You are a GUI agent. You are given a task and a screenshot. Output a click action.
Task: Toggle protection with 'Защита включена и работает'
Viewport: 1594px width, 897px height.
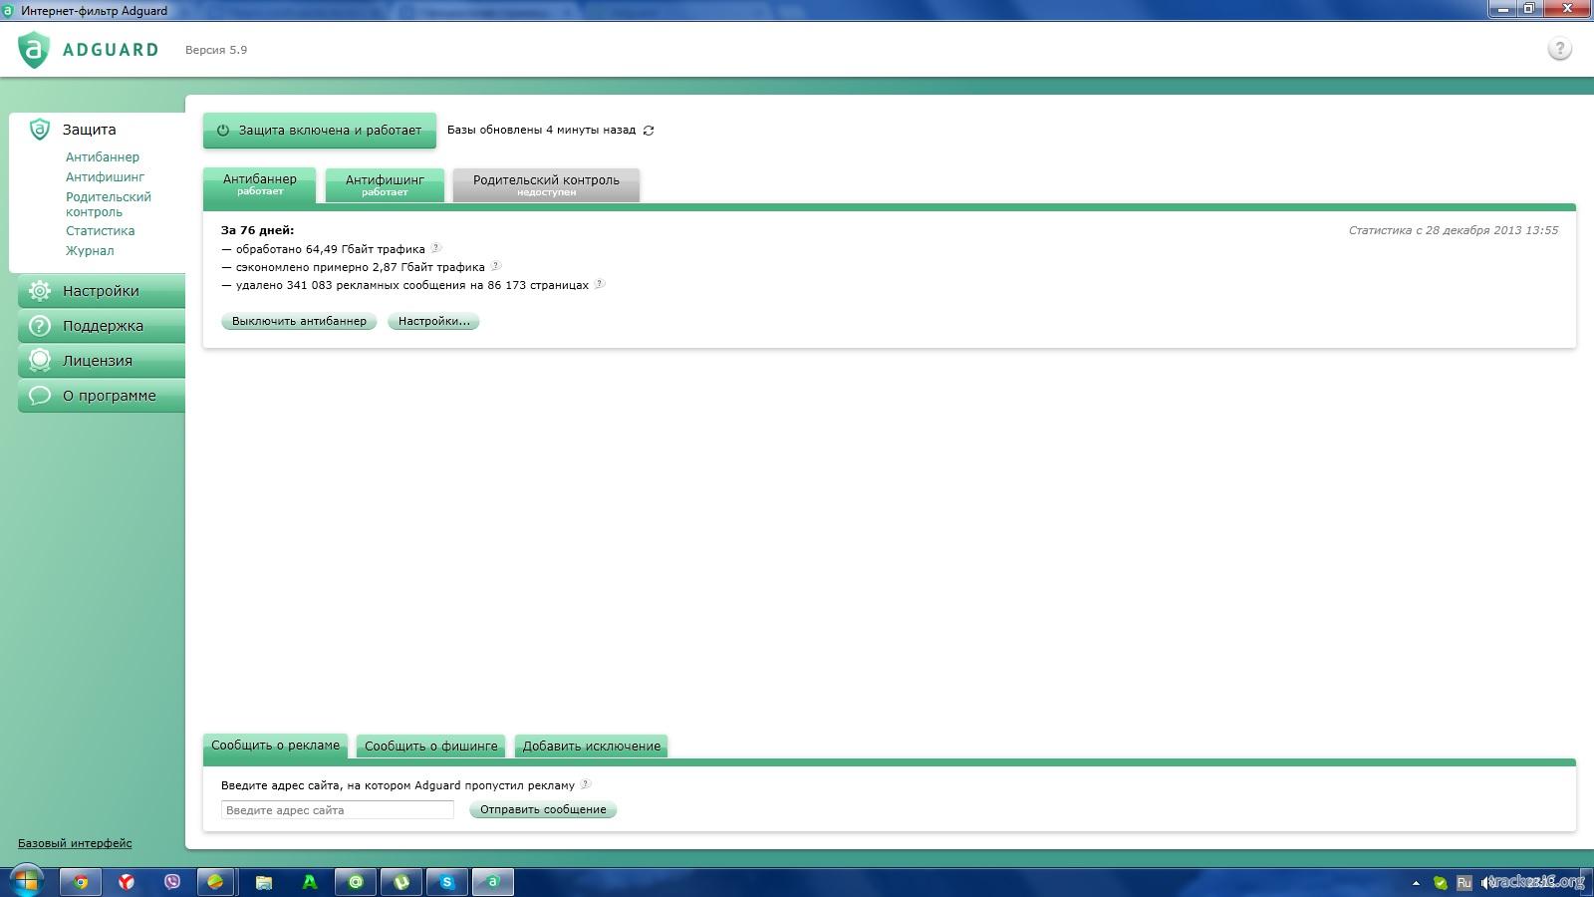320,131
